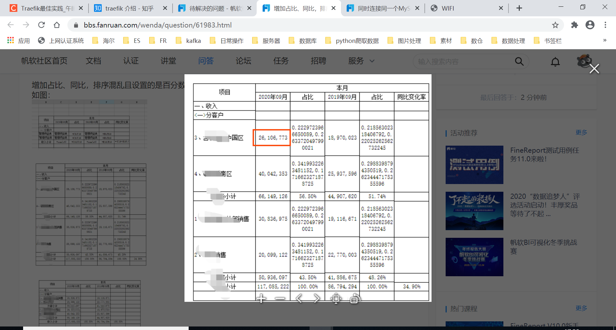The width and height of the screenshot is (616, 330).
Task: Open the 文档 nav item
Action: click(93, 61)
